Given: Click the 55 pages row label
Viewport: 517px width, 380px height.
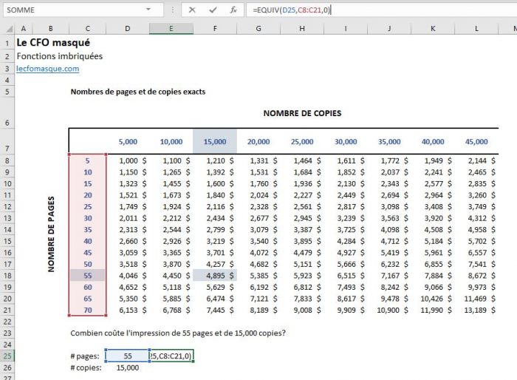Looking at the screenshot, I should pos(88,276).
